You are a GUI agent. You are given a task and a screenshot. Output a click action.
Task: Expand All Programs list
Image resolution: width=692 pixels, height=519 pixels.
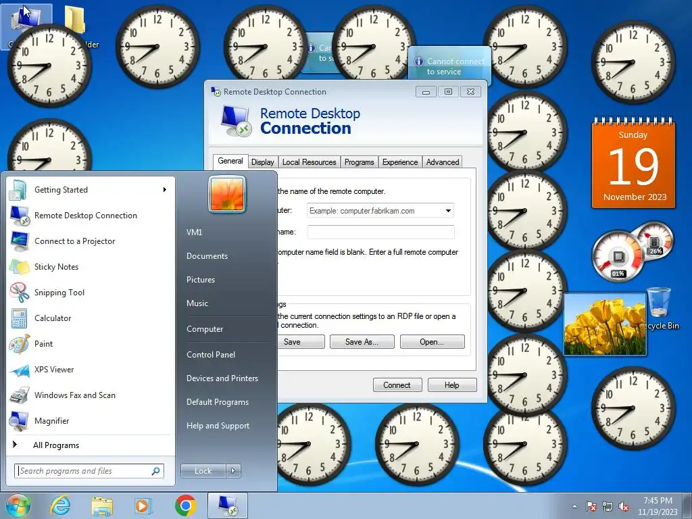tap(56, 445)
